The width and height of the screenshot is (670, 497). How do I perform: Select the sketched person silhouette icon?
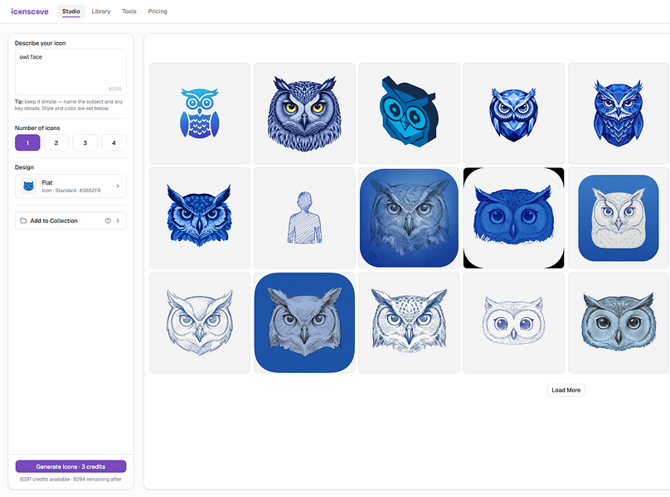(x=304, y=218)
